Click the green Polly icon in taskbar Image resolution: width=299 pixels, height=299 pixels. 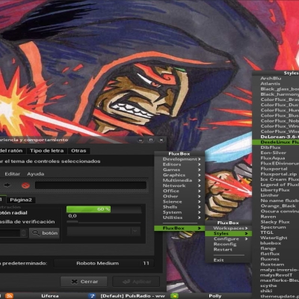[x=175, y=296]
